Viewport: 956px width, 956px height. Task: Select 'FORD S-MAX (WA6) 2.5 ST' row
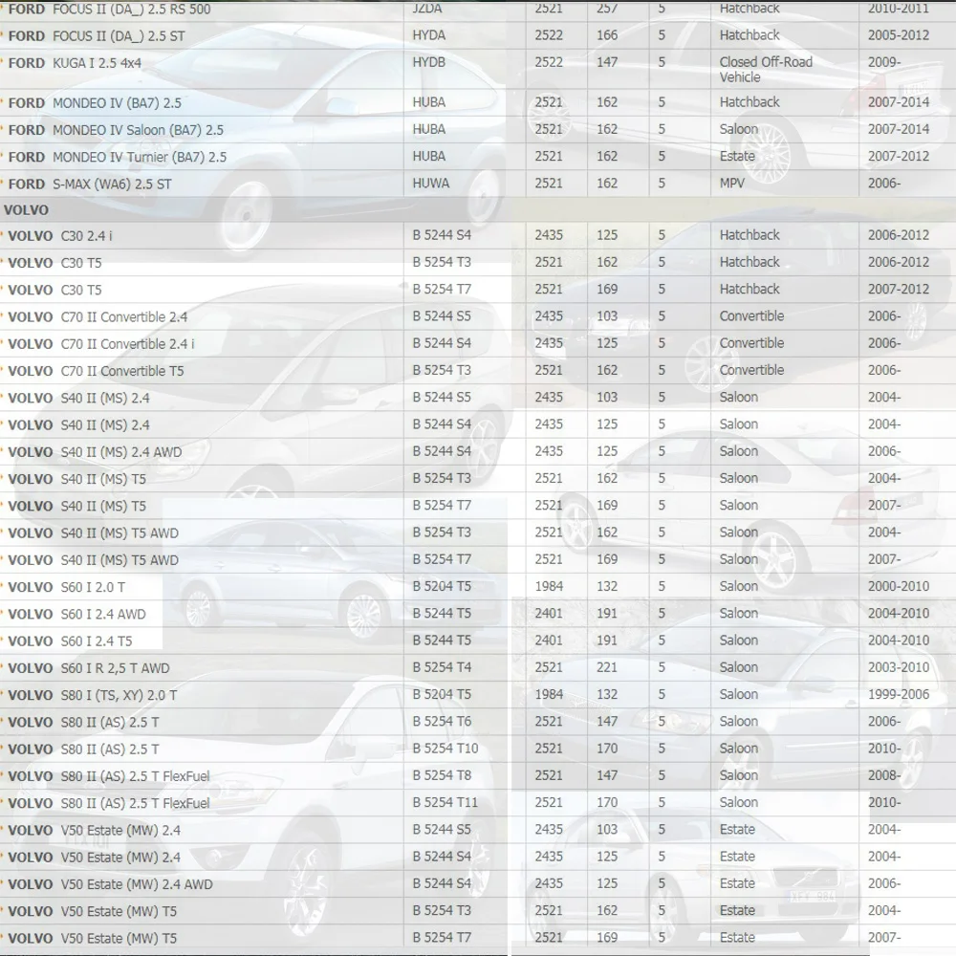coord(90,185)
